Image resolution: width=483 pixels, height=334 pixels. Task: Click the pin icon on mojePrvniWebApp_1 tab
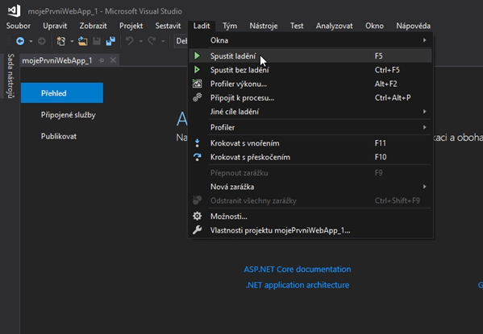102,60
